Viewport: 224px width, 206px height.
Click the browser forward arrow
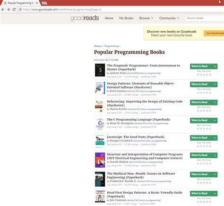click(9, 9)
